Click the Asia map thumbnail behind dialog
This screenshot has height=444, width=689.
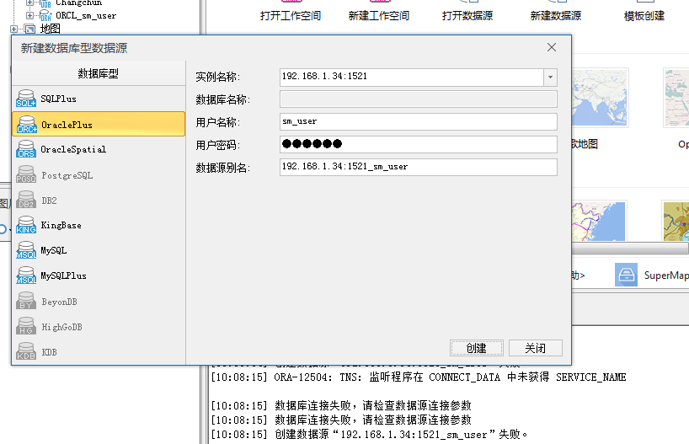[x=600, y=98]
